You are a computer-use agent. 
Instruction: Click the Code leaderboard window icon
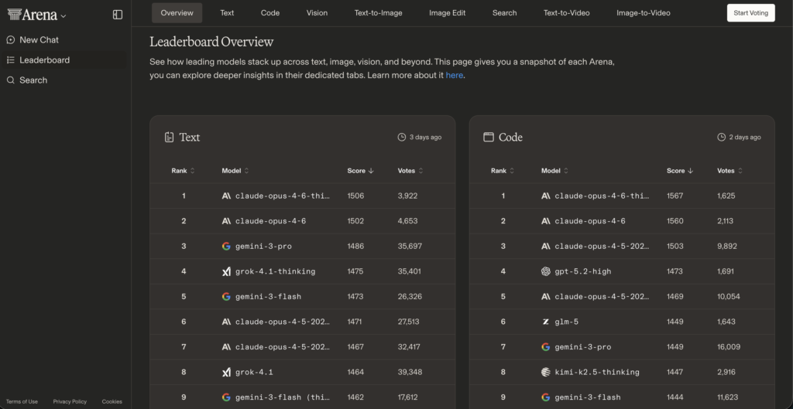tap(489, 137)
